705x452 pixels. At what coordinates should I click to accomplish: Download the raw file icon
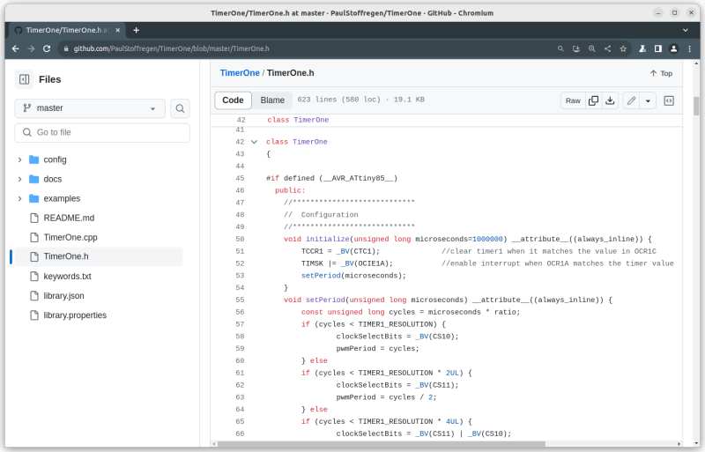coord(610,100)
